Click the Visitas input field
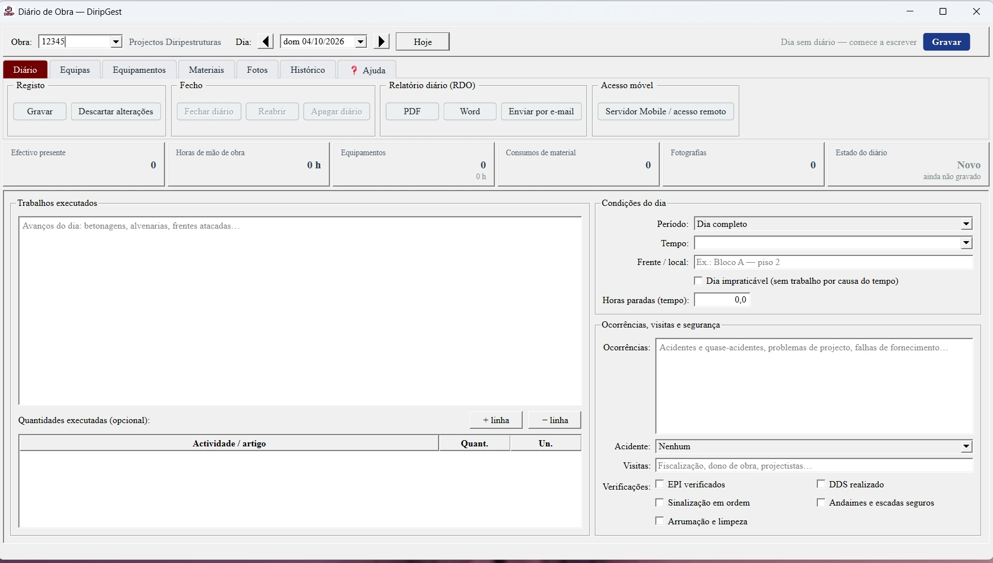Viewport: 993px width, 563px height. pyautogui.click(x=814, y=466)
